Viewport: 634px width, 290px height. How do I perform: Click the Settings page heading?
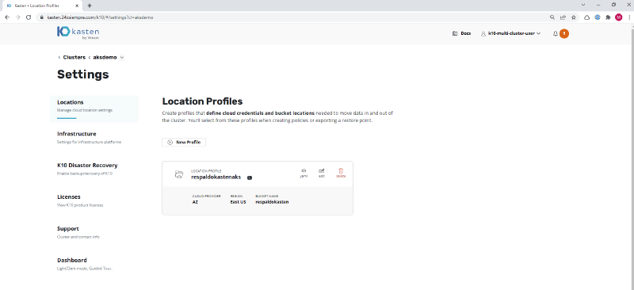point(83,74)
